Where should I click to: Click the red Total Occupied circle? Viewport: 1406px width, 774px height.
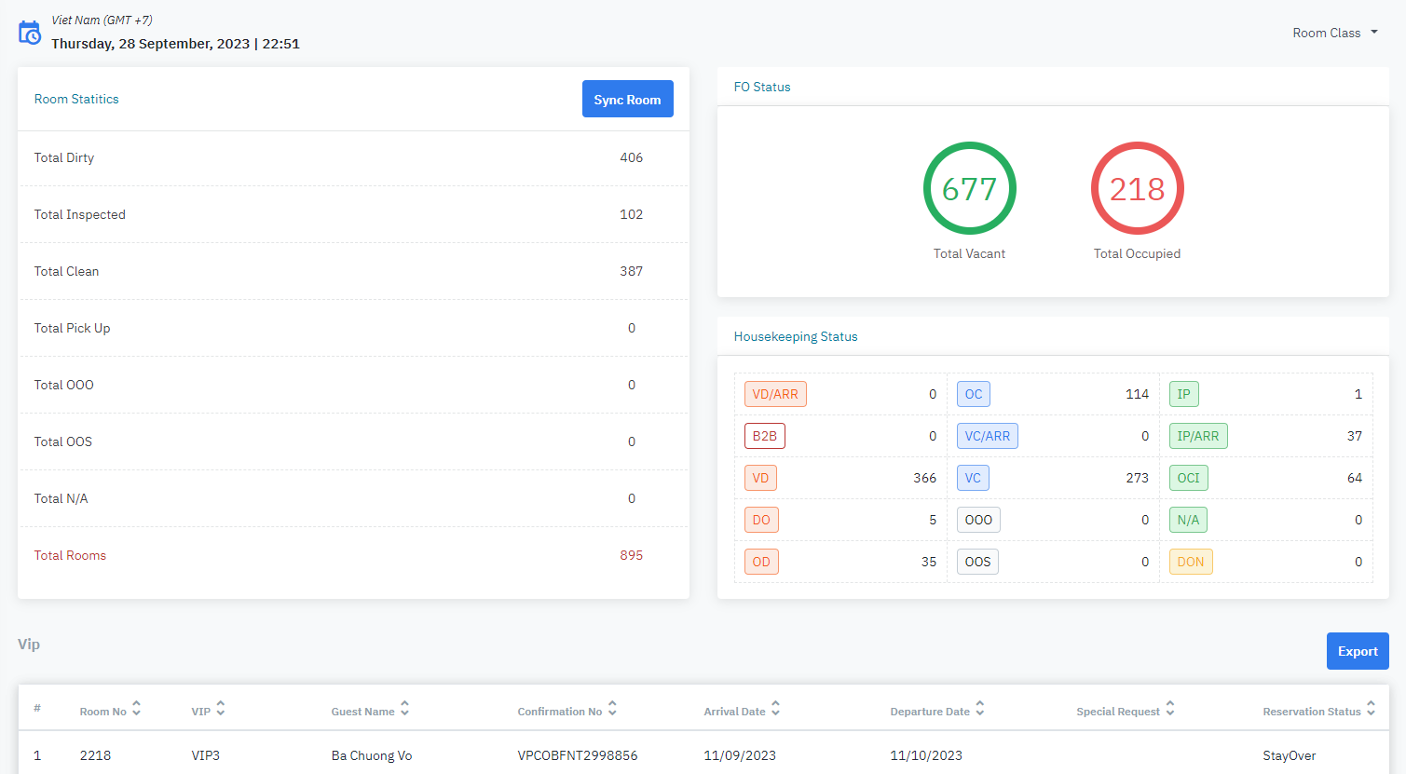point(1137,188)
